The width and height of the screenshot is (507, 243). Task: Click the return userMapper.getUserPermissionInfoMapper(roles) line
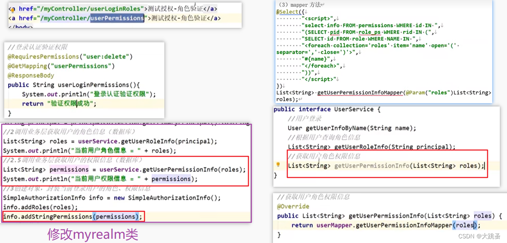386,225
